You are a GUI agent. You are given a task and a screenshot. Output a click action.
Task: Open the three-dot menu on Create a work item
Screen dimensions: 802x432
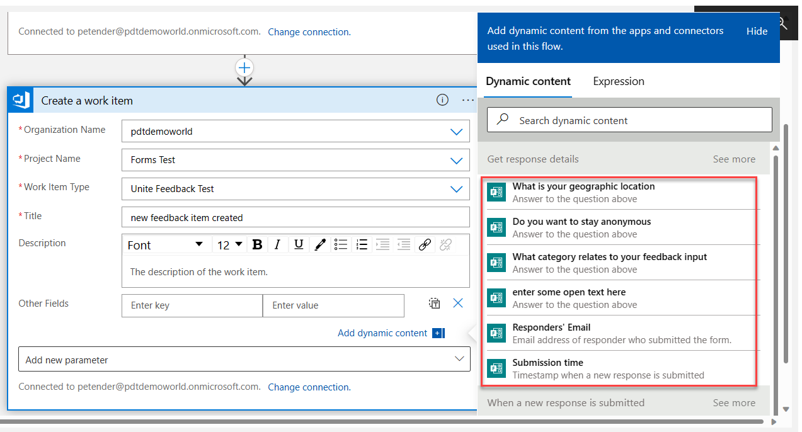[467, 100]
